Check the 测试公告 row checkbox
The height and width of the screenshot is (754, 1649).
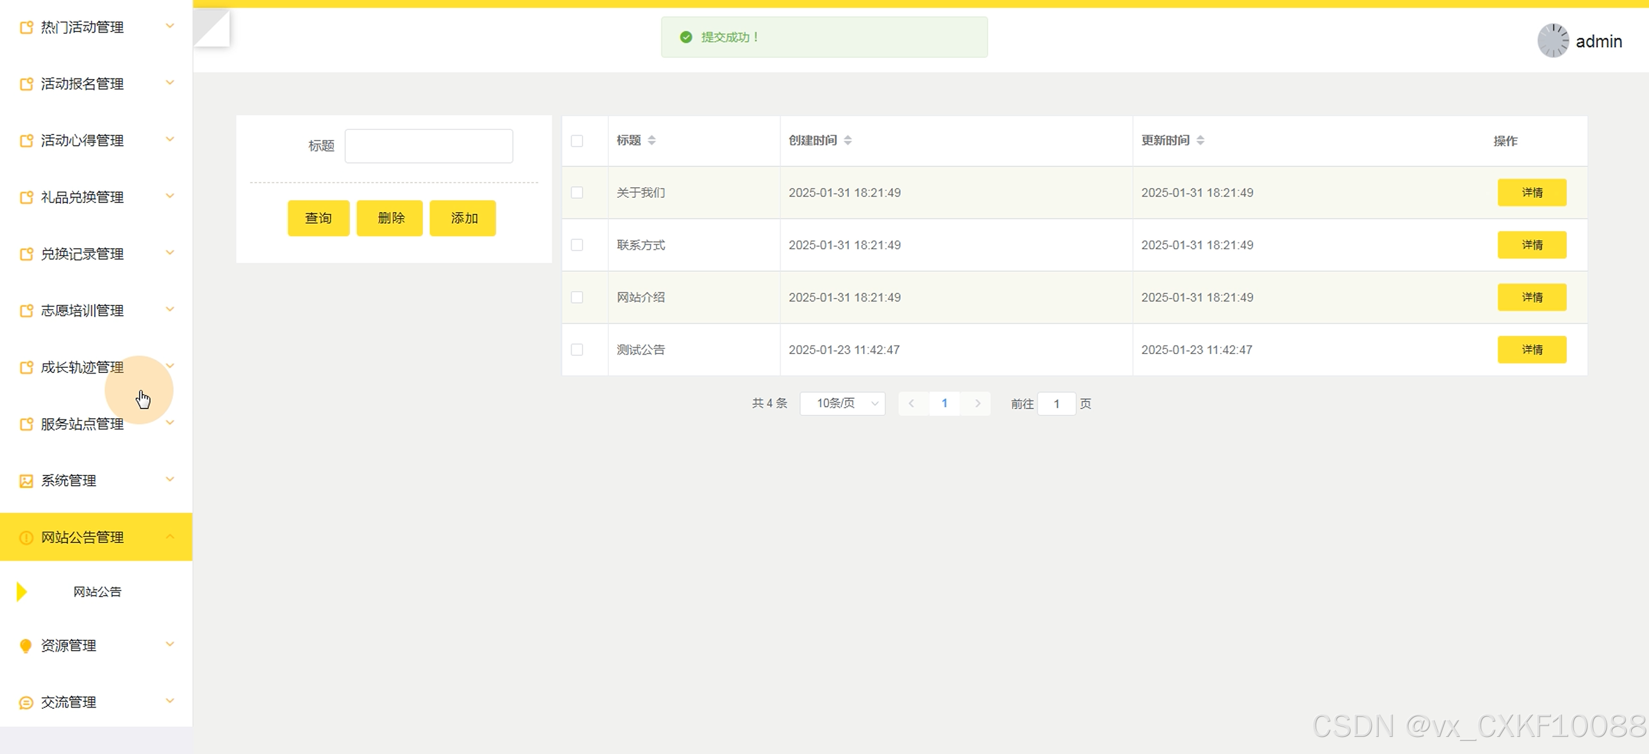[576, 350]
